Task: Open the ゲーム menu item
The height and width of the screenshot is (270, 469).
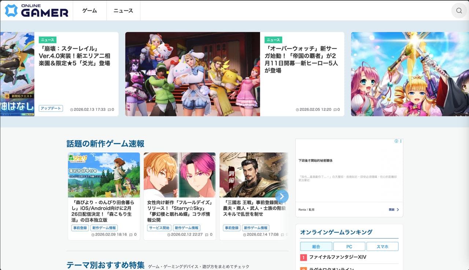Action: pyautogui.click(x=89, y=11)
